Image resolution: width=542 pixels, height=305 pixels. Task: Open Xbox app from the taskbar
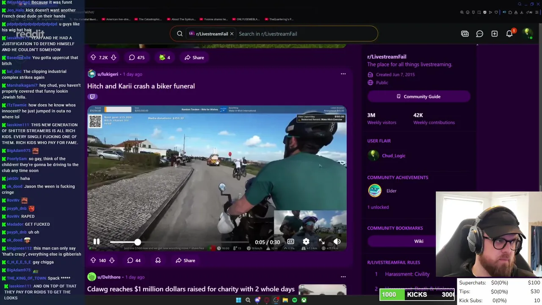(x=304, y=300)
